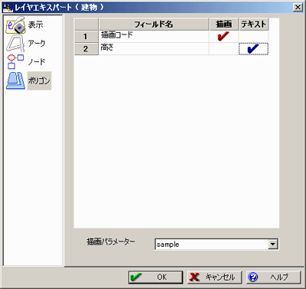Select row header number 1
This screenshot has height=289, width=306.
tap(86, 37)
